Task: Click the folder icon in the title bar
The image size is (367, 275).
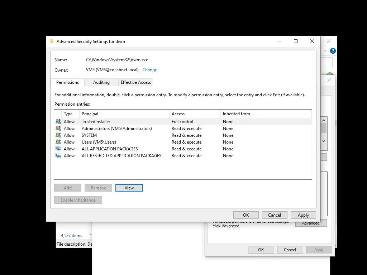Action: pos(52,42)
